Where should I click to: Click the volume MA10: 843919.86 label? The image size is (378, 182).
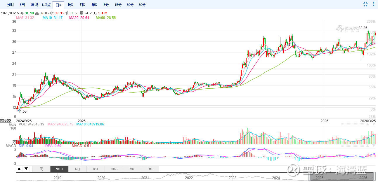90,124
